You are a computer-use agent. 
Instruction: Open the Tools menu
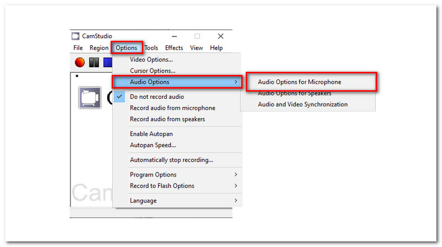coord(151,48)
